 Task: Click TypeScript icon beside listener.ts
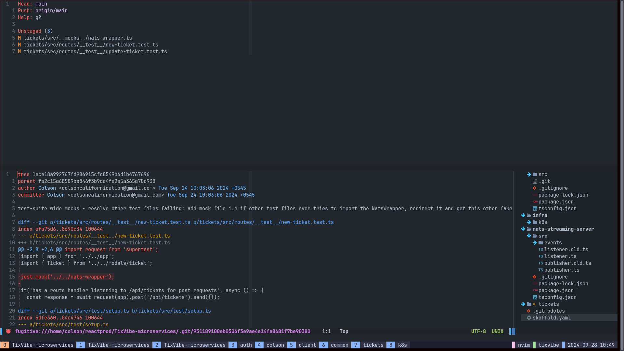tap(540, 256)
